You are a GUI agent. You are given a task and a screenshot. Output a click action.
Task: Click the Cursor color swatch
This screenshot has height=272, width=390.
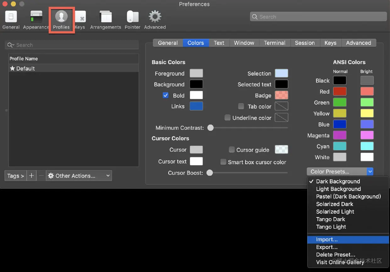pos(196,150)
